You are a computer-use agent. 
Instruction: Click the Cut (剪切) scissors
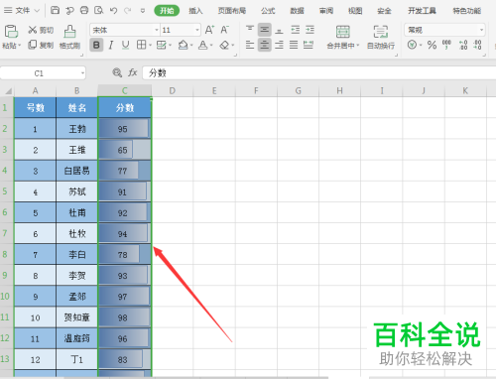tap(33, 30)
